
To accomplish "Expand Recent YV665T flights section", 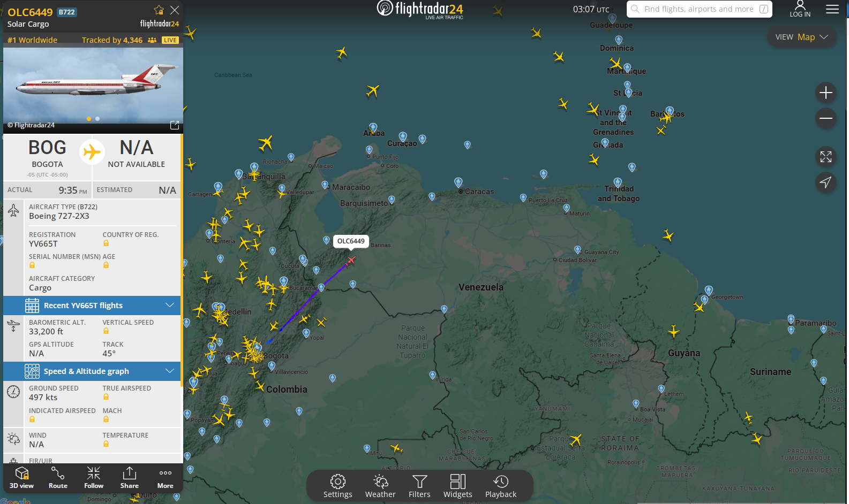I will (92, 306).
